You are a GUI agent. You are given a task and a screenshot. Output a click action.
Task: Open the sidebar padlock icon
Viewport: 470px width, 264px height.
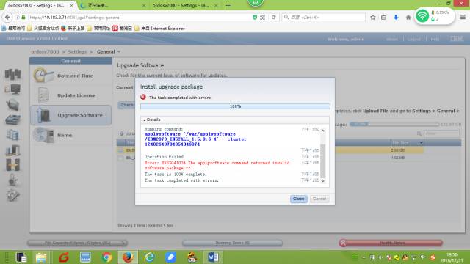(x=13, y=180)
